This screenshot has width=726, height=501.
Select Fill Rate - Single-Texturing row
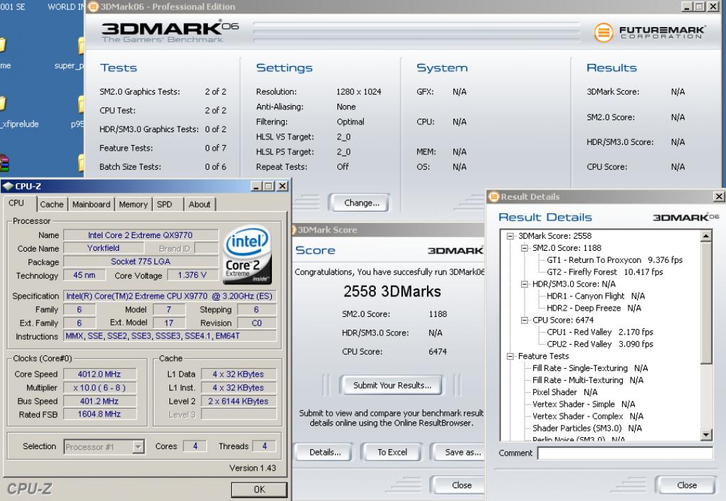tap(590, 368)
